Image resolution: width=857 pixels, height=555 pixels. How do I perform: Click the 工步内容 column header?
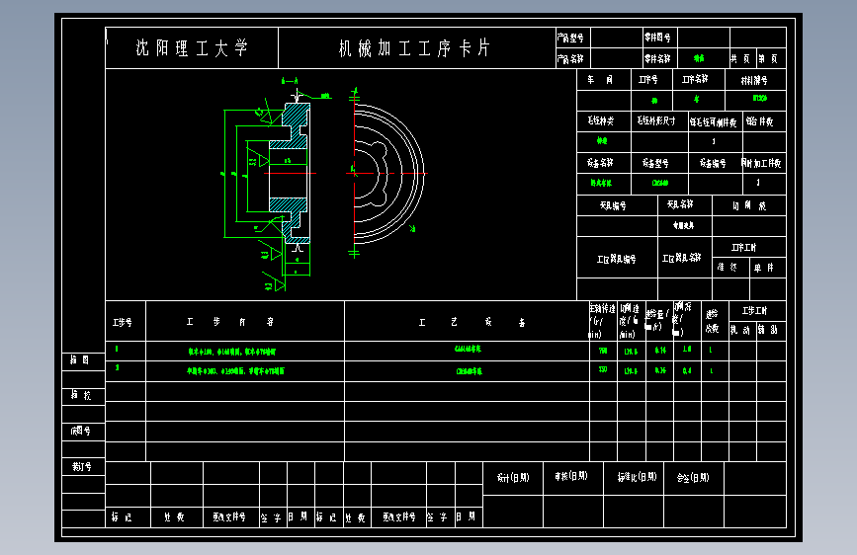[x=245, y=322]
